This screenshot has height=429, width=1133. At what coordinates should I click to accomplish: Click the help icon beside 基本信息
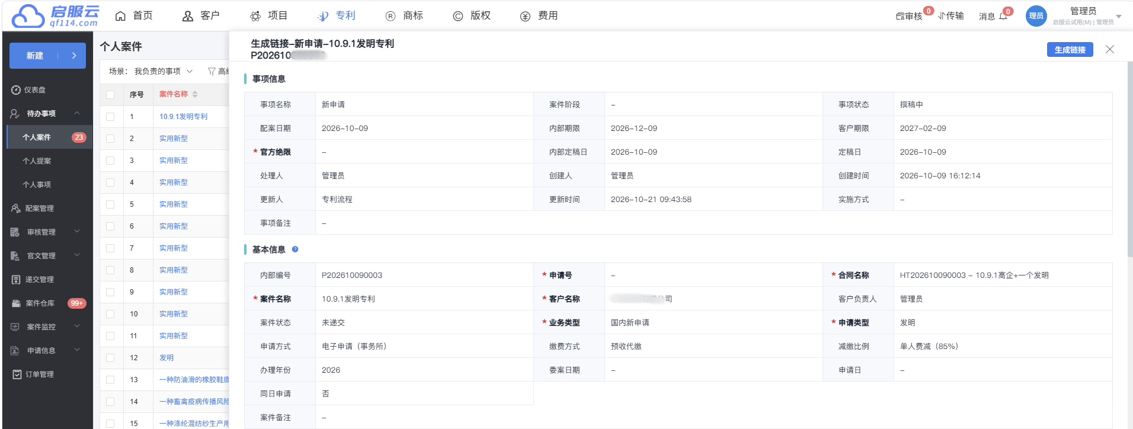coord(295,249)
